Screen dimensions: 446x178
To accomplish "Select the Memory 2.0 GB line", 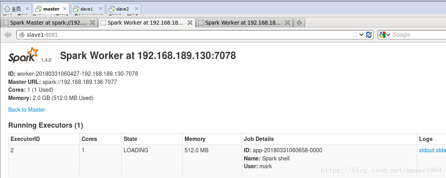I will click(51, 98).
